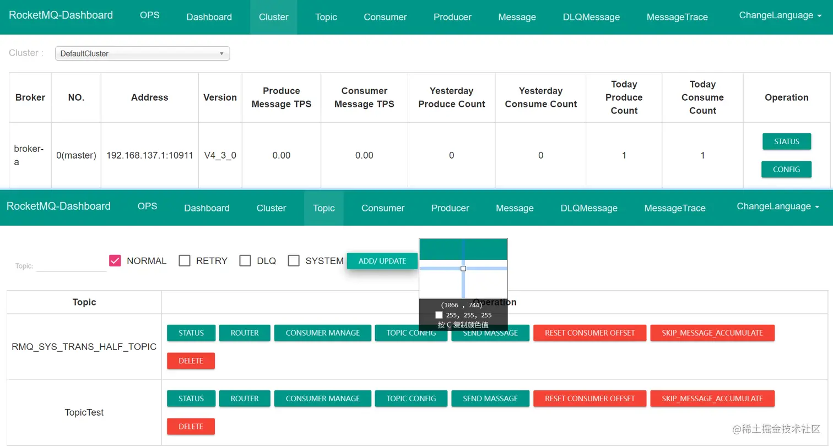Click ROUTER for TopicTest
This screenshot has height=447, width=833.
(x=245, y=399)
